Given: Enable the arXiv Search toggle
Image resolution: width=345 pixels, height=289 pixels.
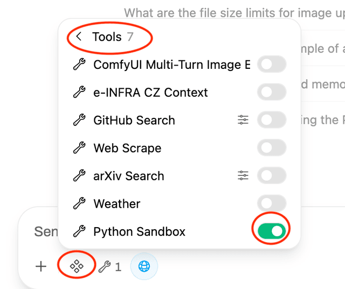Looking at the screenshot, I should click(271, 175).
